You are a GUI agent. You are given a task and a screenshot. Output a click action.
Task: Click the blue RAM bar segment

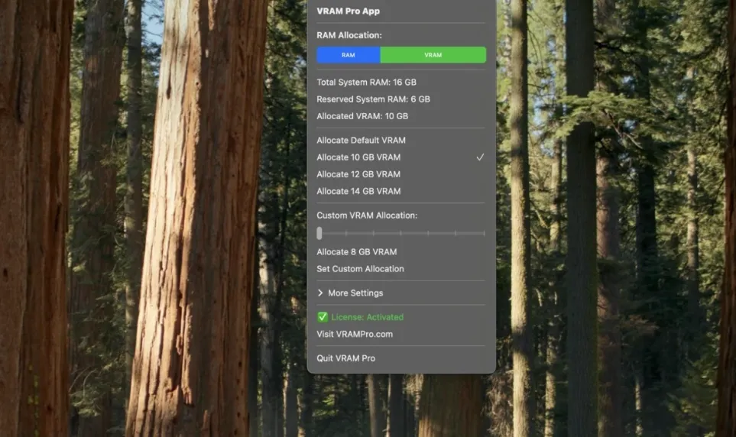[x=349, y=55]
